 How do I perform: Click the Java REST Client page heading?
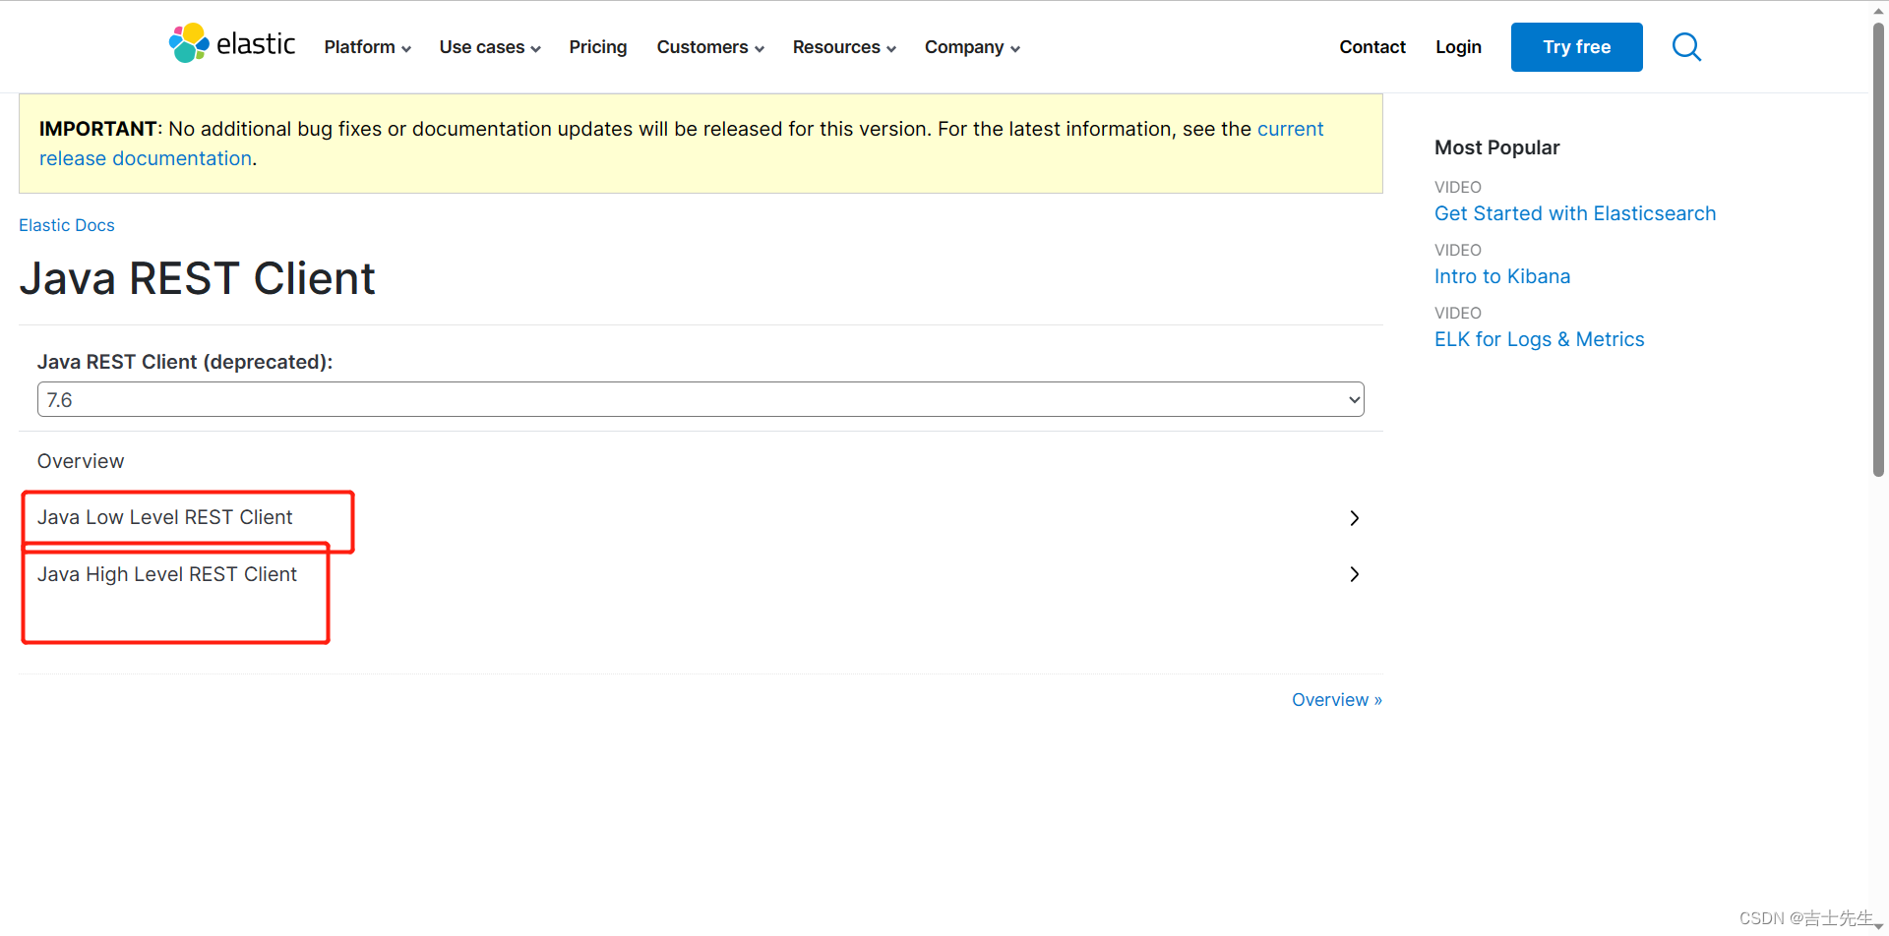[x=197, y=278]
